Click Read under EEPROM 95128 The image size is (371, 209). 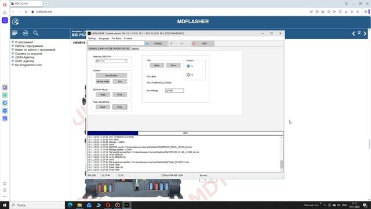[103, 95]
